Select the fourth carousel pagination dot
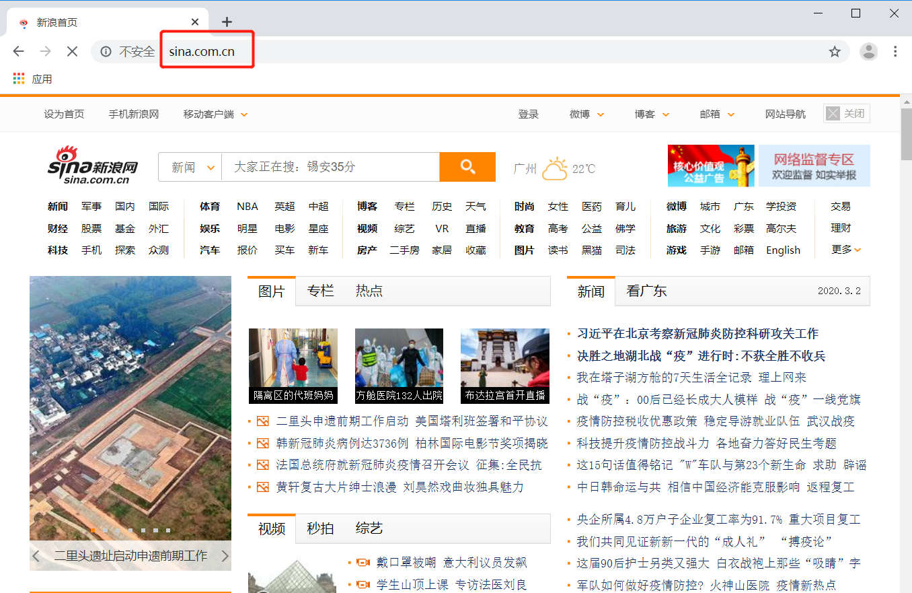 (x=130, y=530)
